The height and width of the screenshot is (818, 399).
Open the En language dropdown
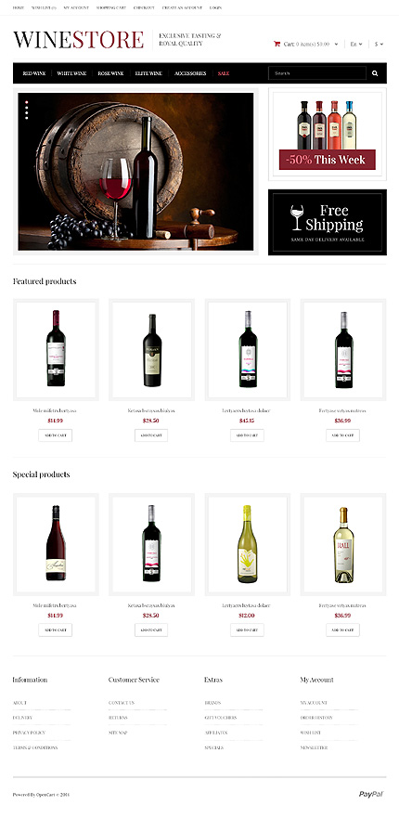356,45
